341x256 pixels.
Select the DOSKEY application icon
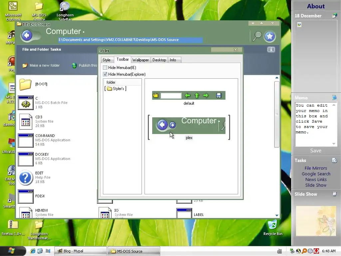point(26,159)
